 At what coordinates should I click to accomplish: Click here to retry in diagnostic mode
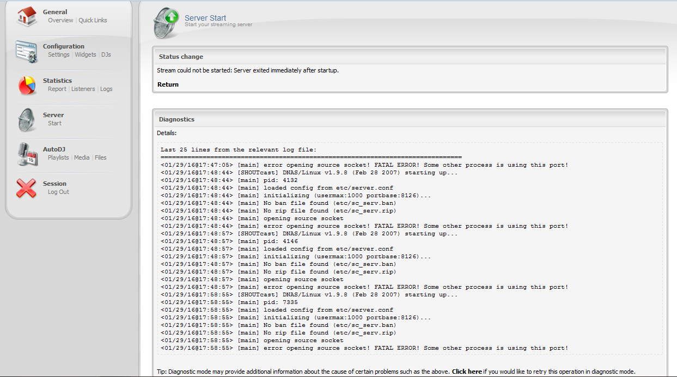click(467, 372)
